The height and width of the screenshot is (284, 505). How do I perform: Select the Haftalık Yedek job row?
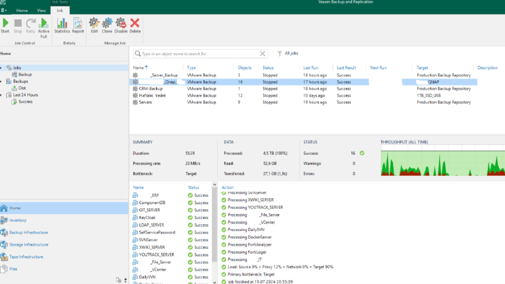tap(302, 96)
